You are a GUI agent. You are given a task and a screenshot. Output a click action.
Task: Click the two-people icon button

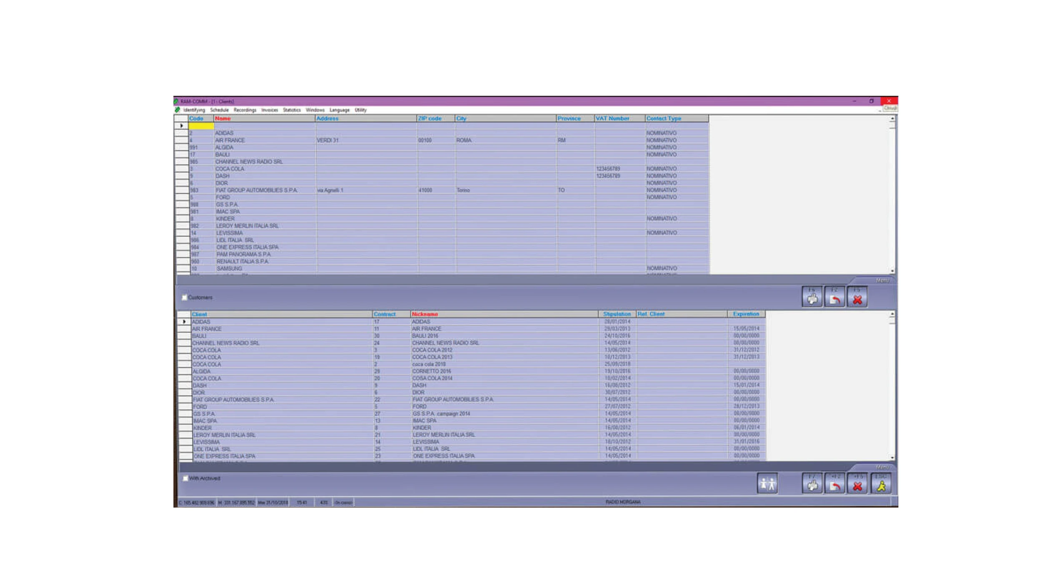[767, 484]
